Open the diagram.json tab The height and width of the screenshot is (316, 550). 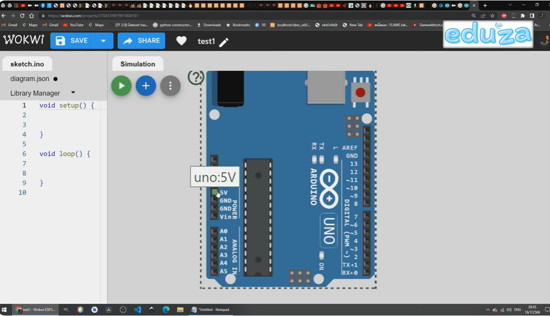click(30, 79)
